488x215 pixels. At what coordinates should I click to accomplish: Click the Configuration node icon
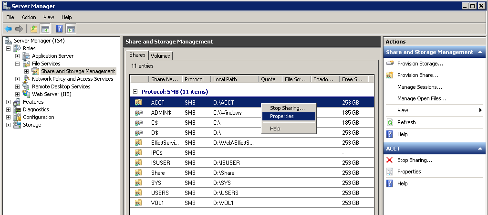pos(18,117)
